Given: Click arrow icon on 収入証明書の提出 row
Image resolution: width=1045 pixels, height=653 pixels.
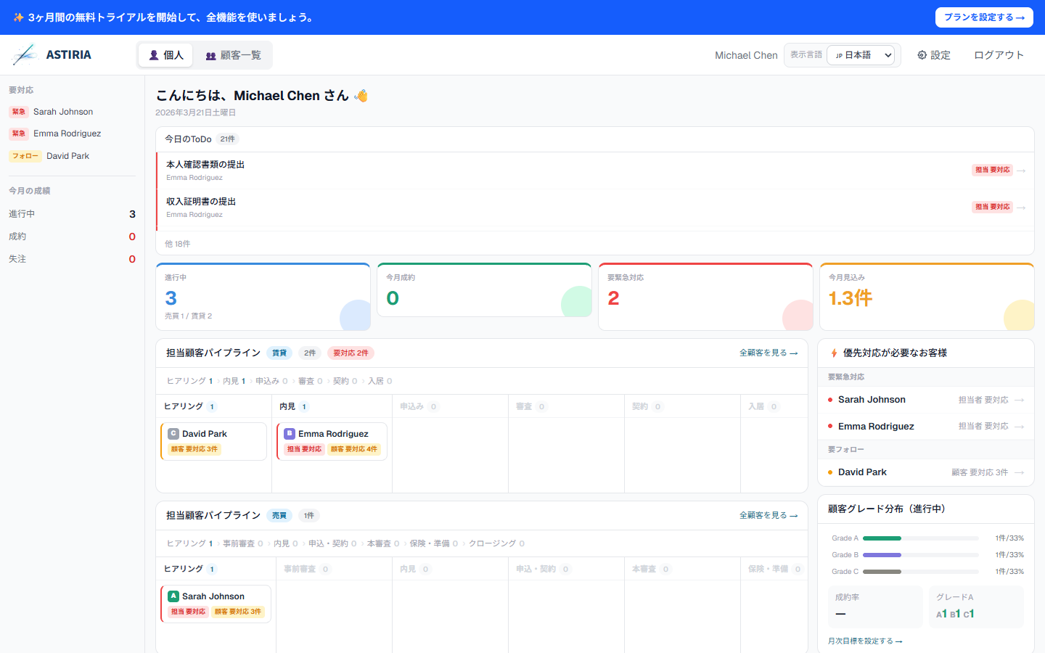Looking at the screenshot, I should click(x=1021, y=208).
